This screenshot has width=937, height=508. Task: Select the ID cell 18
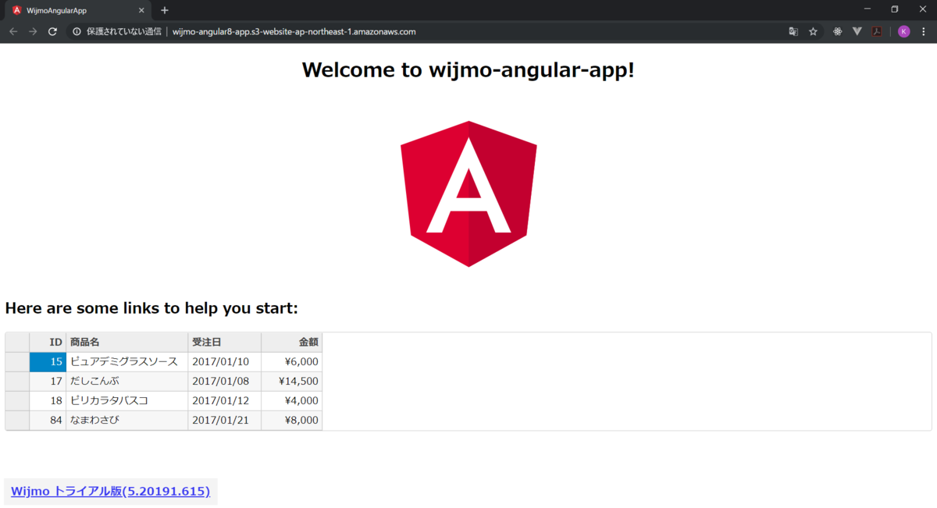[48, 400]
